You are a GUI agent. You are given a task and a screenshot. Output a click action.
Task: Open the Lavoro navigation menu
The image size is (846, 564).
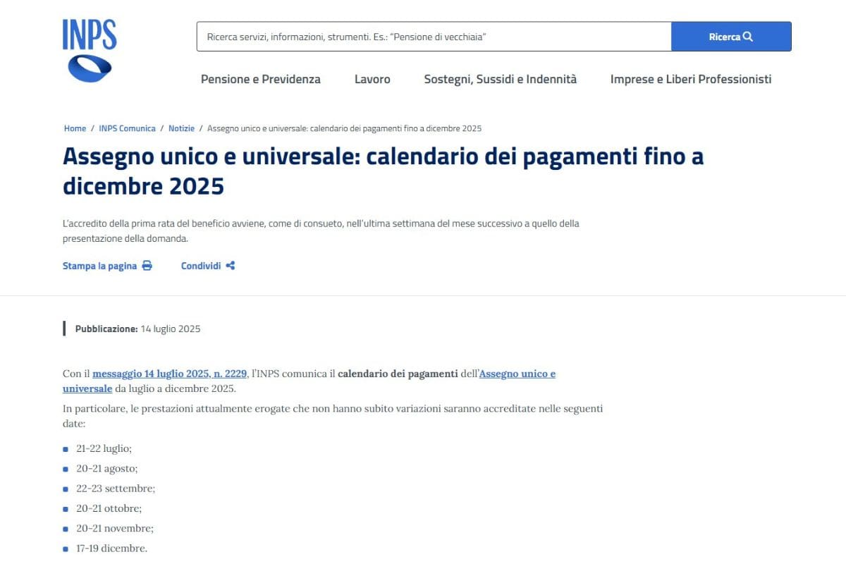click(x=372, y=79)
